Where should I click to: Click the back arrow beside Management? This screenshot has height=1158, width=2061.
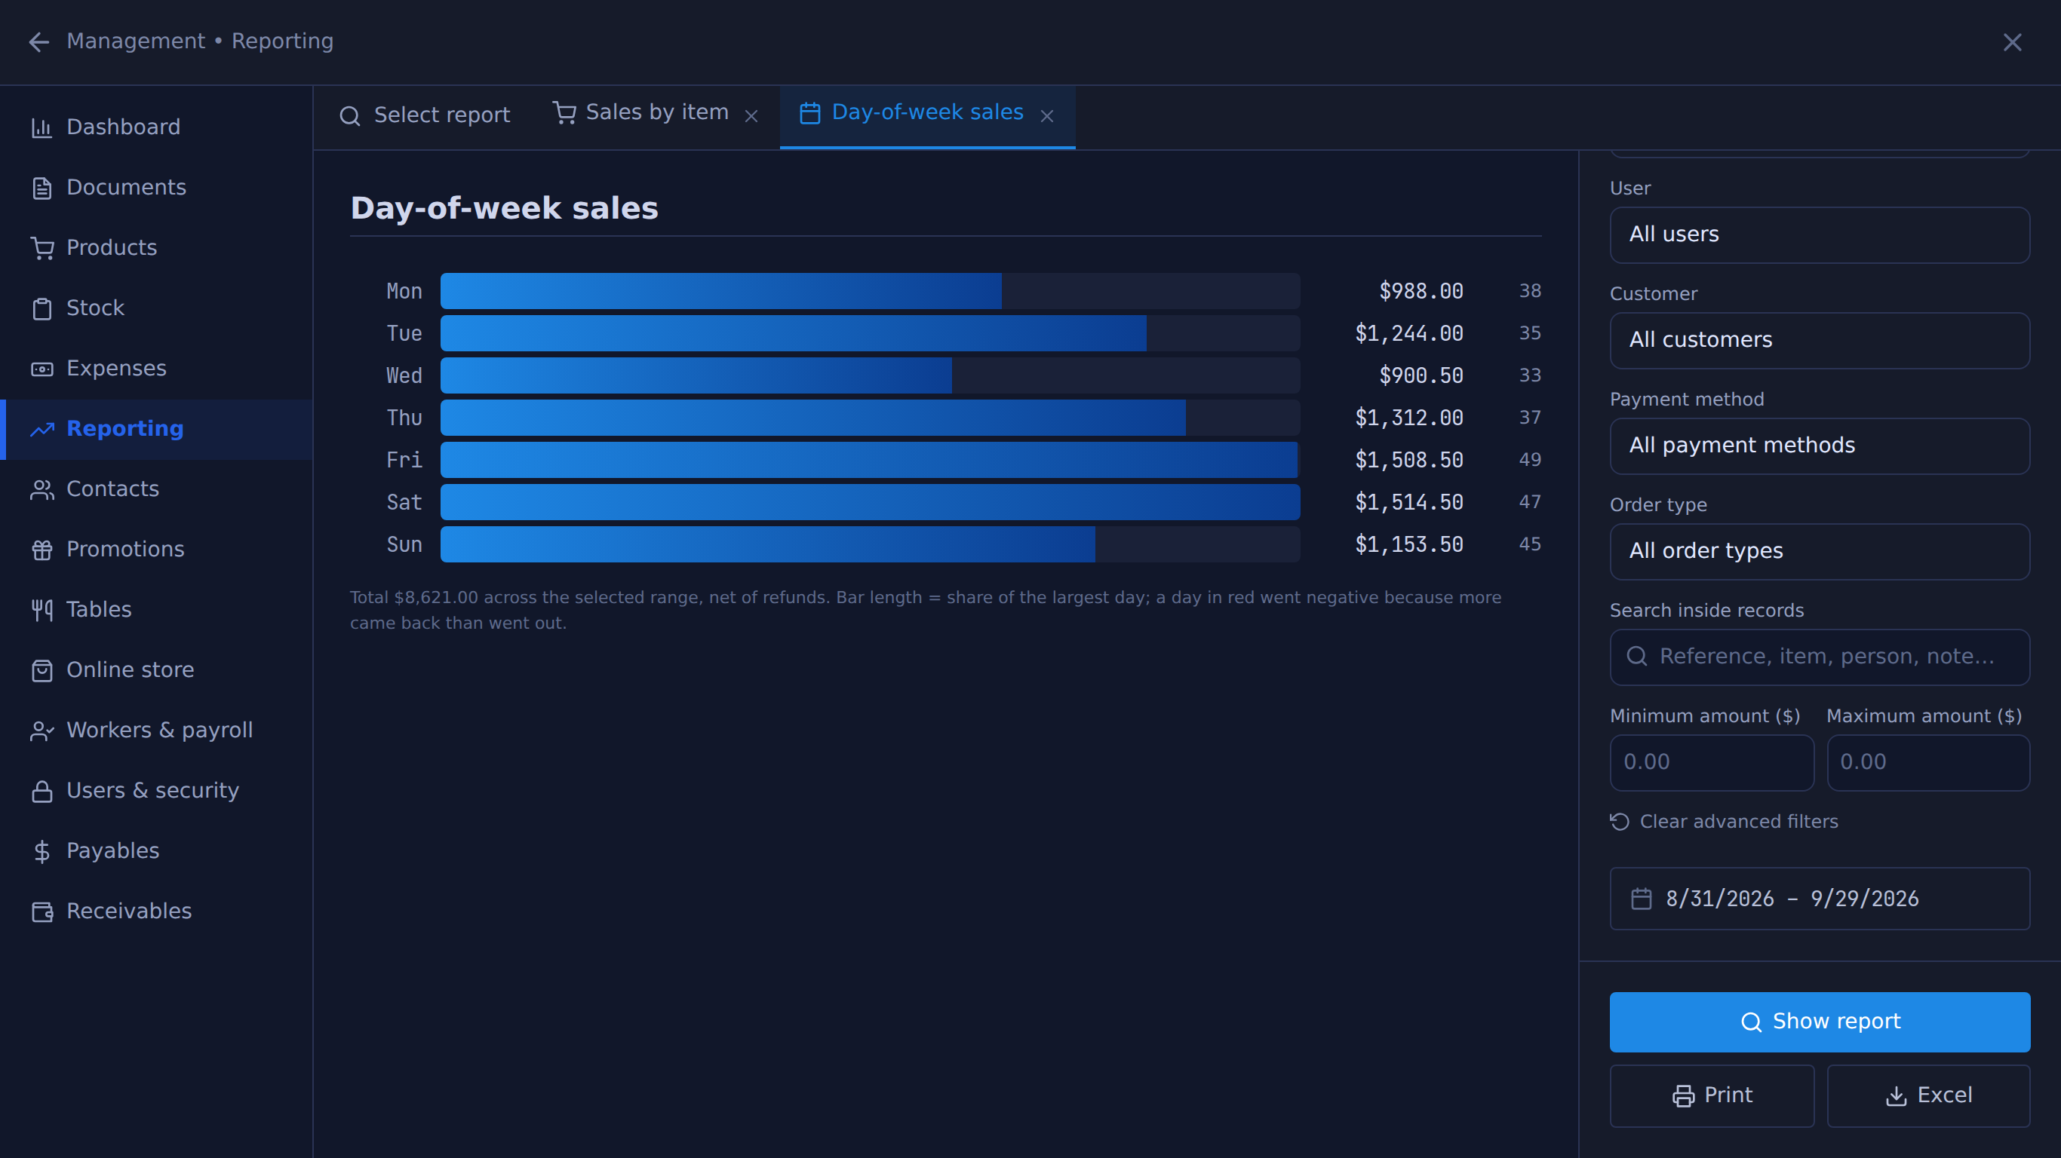coord(38,41)
